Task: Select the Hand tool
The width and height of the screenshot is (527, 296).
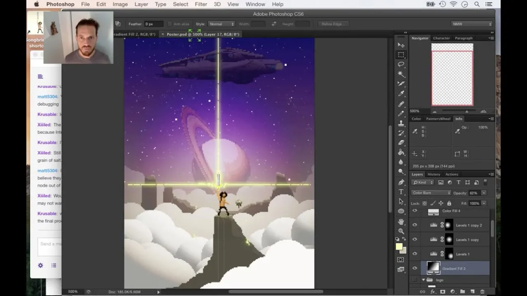Action: coord(401,221)
